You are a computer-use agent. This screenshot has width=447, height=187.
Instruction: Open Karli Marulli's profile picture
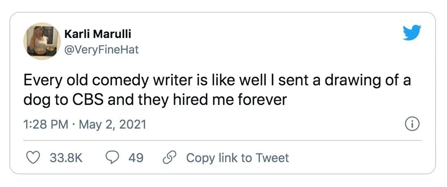41,41
